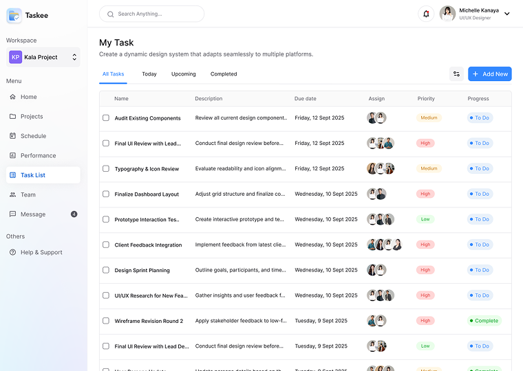523x371 pixels.
Task: Click "Gather insights and user feedback f..." description
Action: tap(240, 295)
